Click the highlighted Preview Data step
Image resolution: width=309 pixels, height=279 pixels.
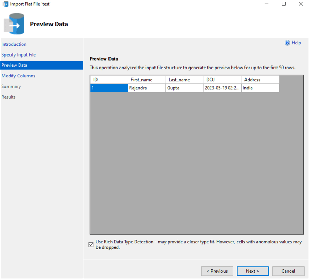(14, 65)
